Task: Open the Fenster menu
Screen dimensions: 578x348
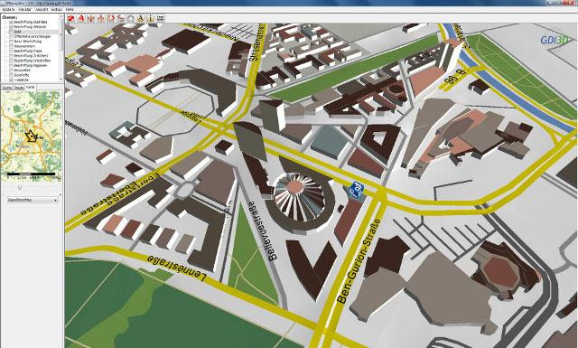Action: point(25,9)
